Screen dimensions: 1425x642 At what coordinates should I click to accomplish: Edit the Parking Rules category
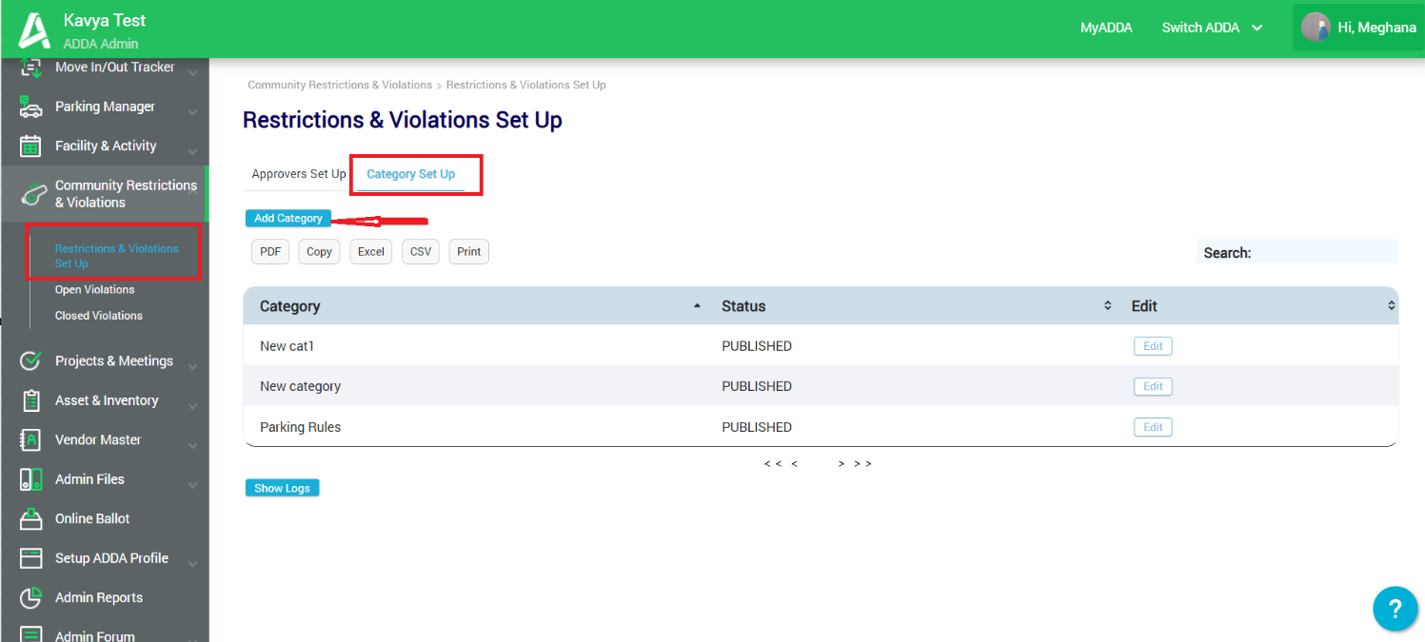point(1153,427)
